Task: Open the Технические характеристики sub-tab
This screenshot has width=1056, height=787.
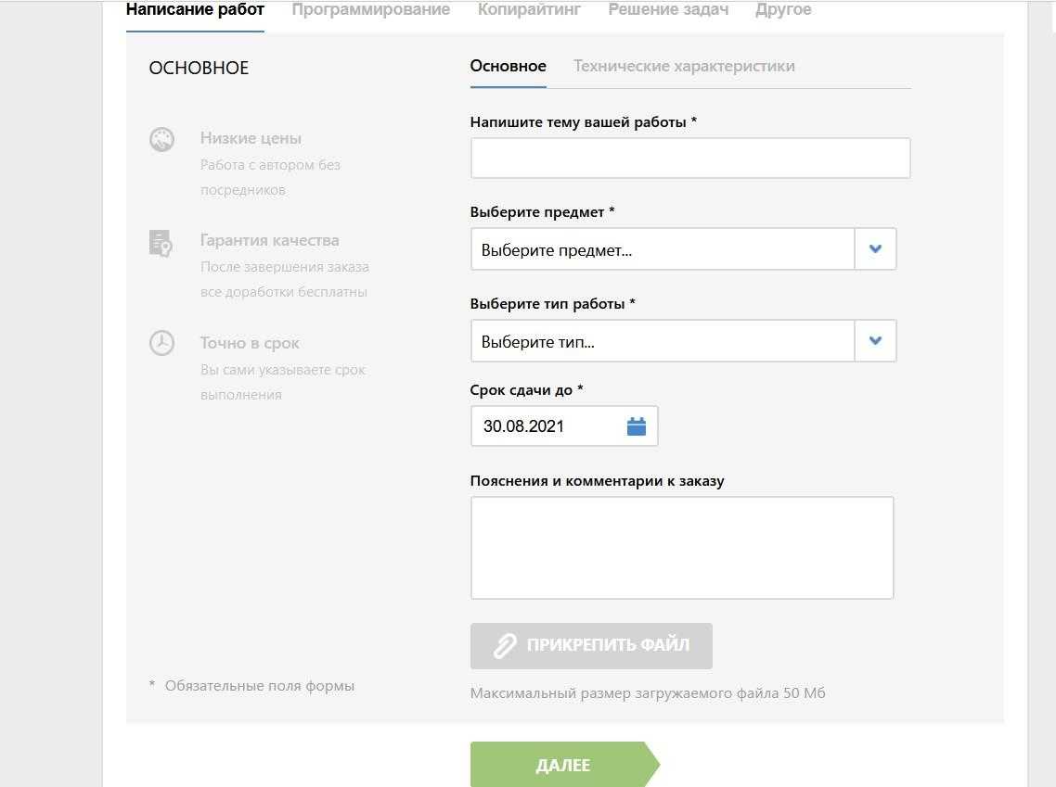Action: pyautogui.click(x=684, y=66)
